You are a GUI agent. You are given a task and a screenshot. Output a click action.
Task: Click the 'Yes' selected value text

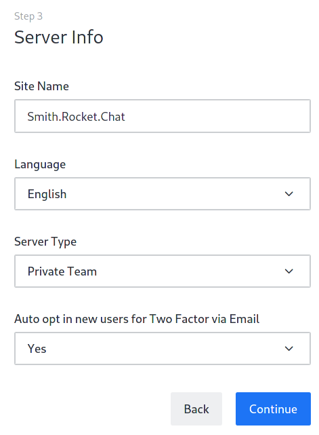pos(37,349)
